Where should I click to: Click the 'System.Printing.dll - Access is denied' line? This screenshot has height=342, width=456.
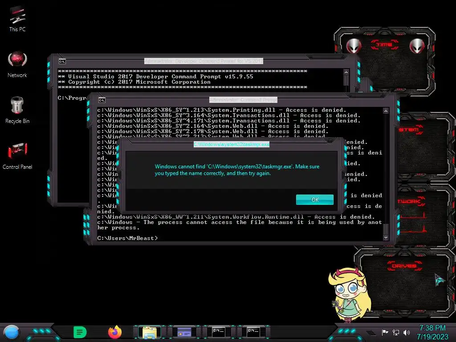point(222,110)
